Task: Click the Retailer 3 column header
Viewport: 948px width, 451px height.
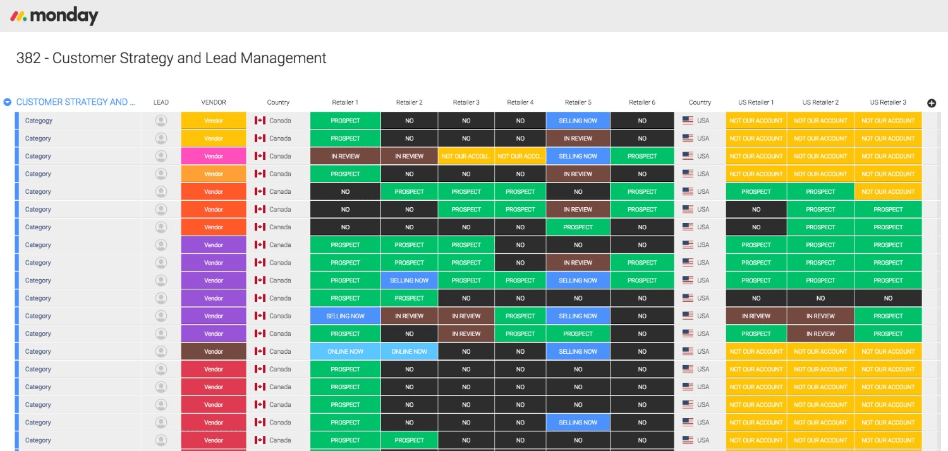Action: 466,102
